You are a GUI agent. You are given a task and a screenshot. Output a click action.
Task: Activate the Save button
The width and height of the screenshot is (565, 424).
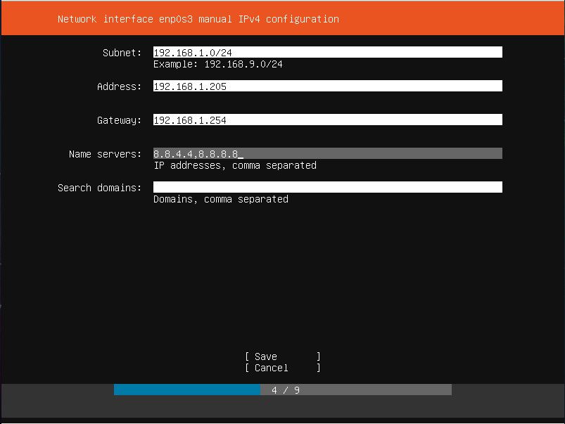(281, 356)
